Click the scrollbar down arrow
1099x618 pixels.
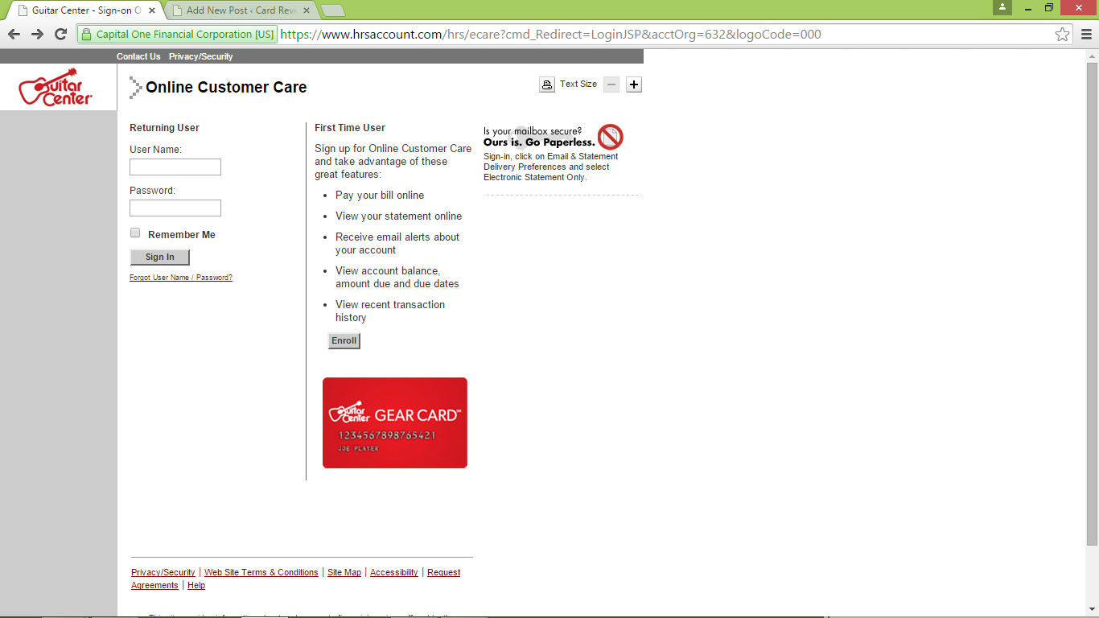[x=1092, y=610]
